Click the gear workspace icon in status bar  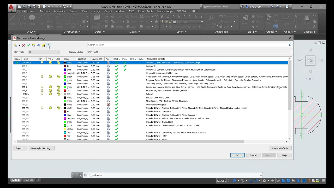click(x=264, y=181)
